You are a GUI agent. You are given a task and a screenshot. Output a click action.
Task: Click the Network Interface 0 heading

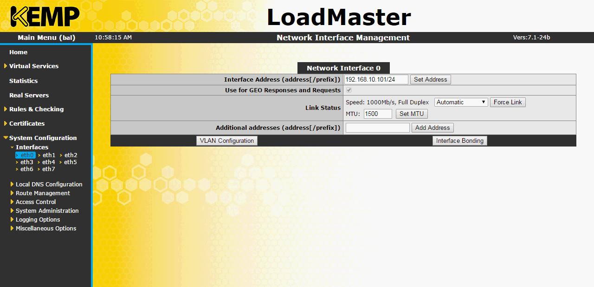point(343,68)
